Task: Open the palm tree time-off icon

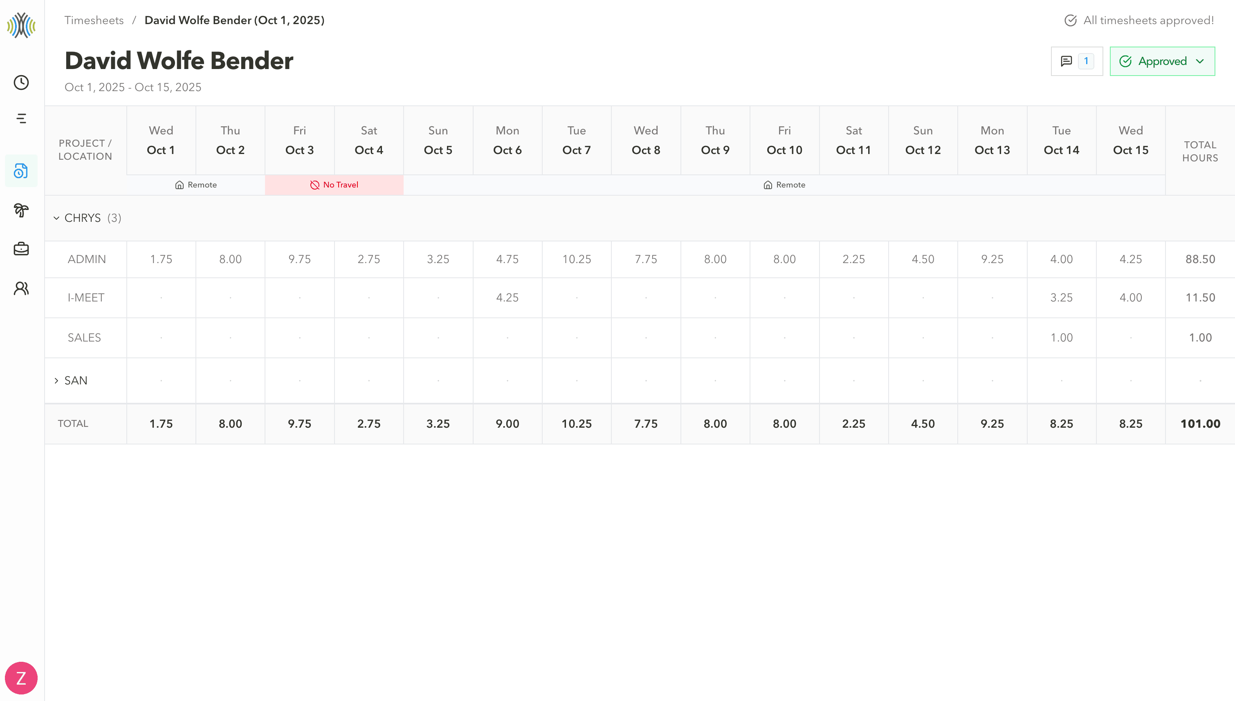Action: (21, 210)
